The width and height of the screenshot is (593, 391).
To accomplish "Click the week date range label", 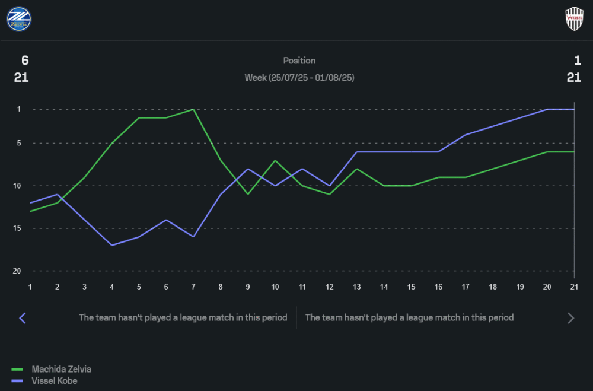I will point(299,78).
